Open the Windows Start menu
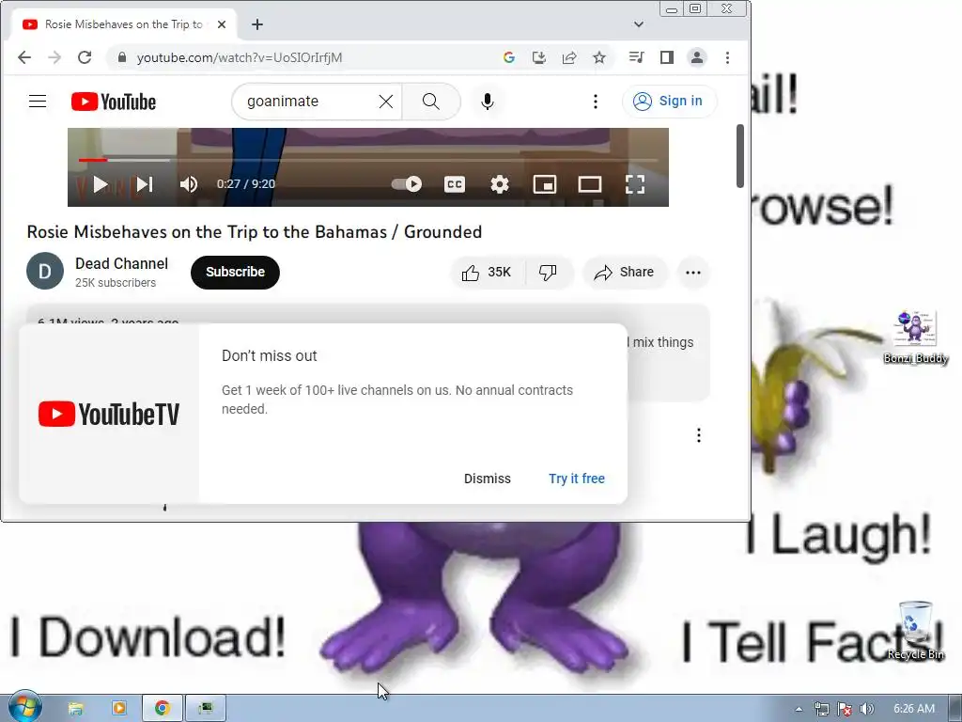This screenshot has height=722, width=962. [24, 706]
